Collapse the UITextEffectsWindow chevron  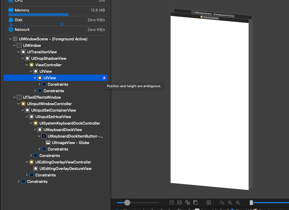tap(14, 97)
